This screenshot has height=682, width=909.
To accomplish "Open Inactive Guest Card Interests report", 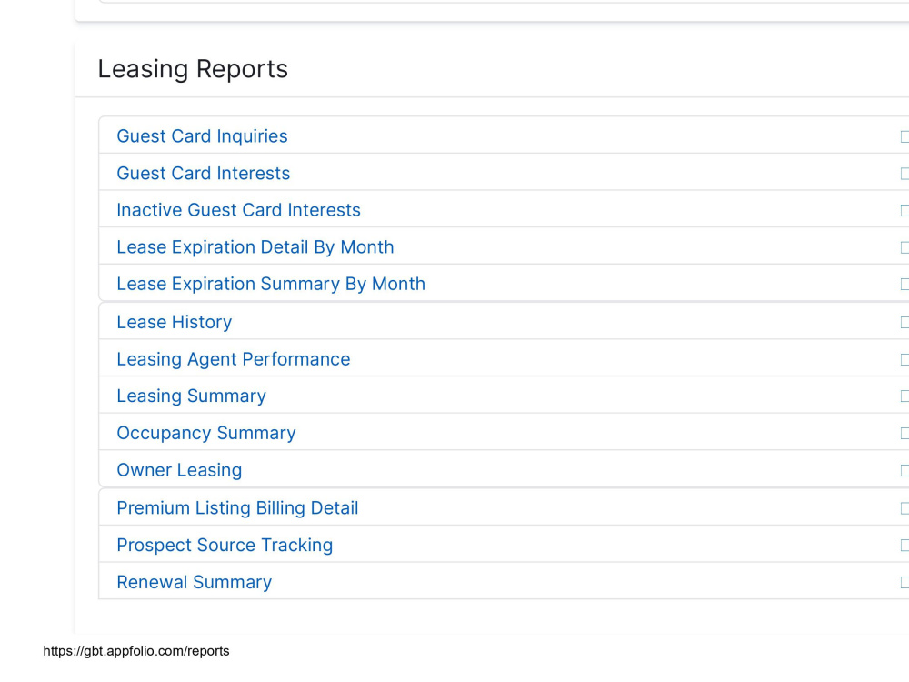I will [x=238, y=210].
